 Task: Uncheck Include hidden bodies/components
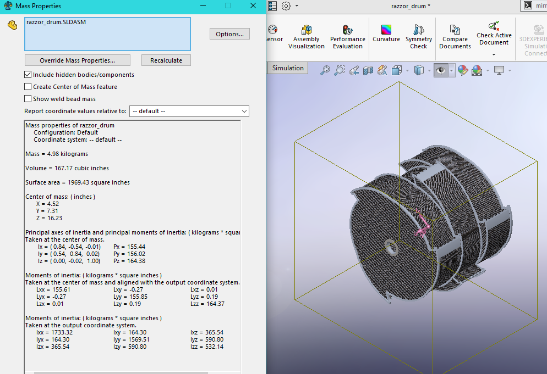click(x=28, y=75)
